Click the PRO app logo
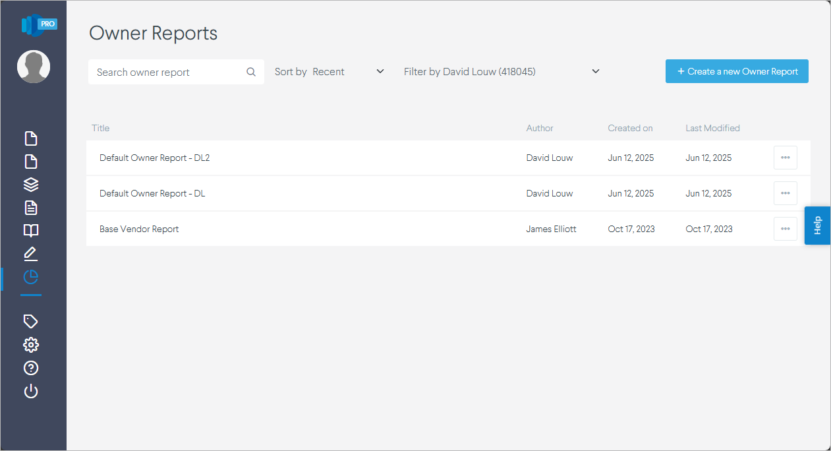Image resolution: width=831 pixels, height=451 pixels. (x=39, y=24)
